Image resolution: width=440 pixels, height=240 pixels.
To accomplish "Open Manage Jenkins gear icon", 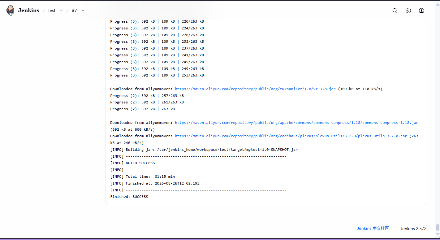I will click(408, 11).
